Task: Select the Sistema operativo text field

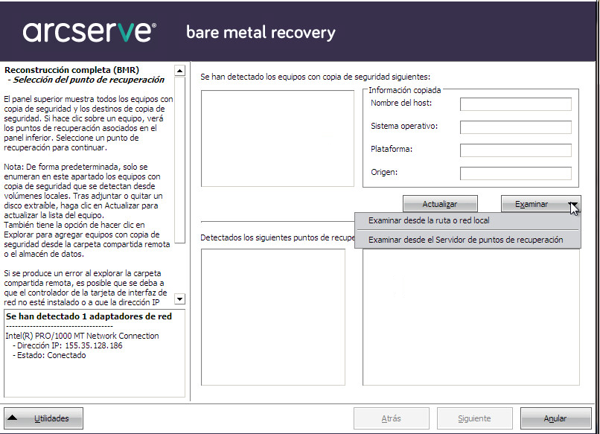Action: coord(515,127)
